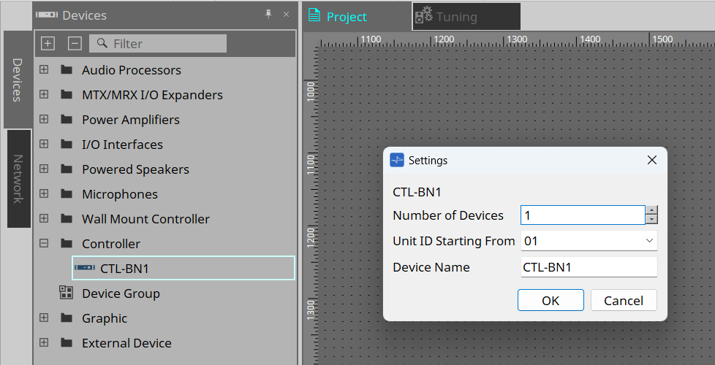Expand the Audio Processors folder
Viewport: 715px width, 365px height.
(x=44, y=69)
